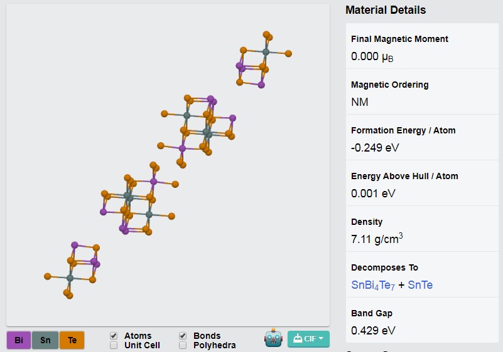Image resolution: width=503 pixels, height=352 pixels.
Task: Click the top-right crystal cluster in viewer
Action: coord(261,60)
